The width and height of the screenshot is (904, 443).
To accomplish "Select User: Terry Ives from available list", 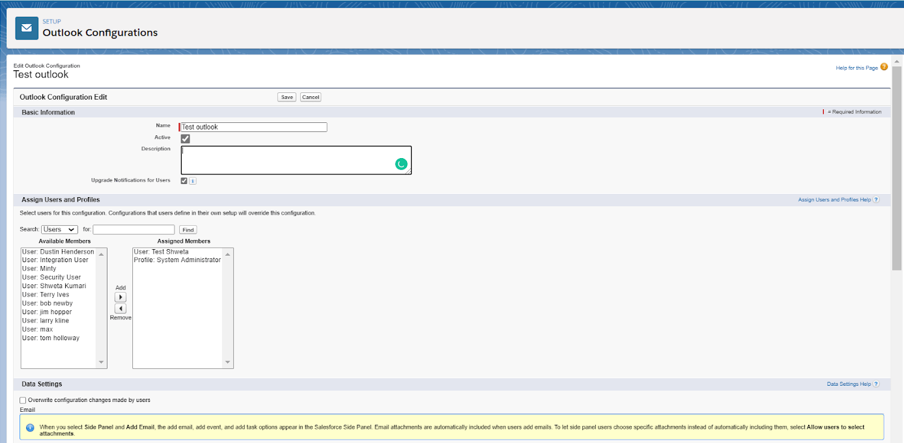I will coord(46,295).
